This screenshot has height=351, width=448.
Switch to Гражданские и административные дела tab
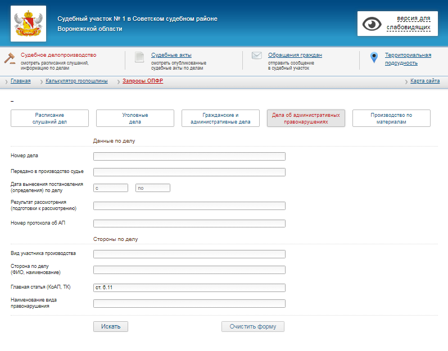point(220,118)
